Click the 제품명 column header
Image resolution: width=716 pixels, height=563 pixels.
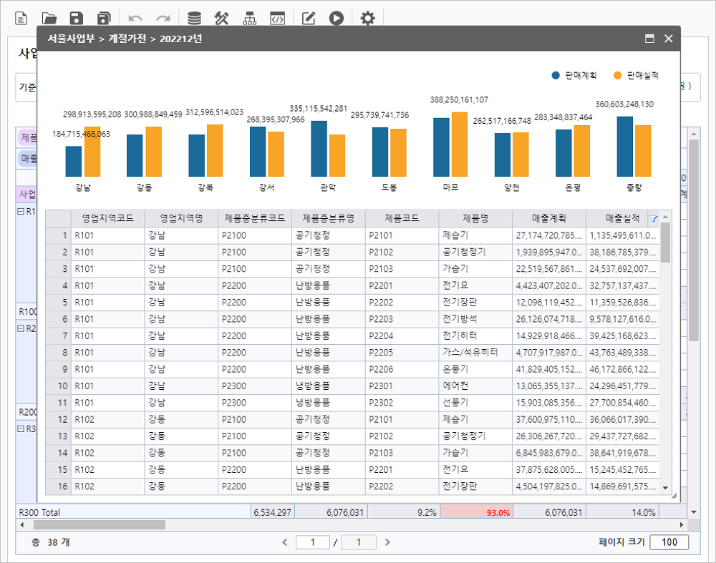tap(475, 219)
